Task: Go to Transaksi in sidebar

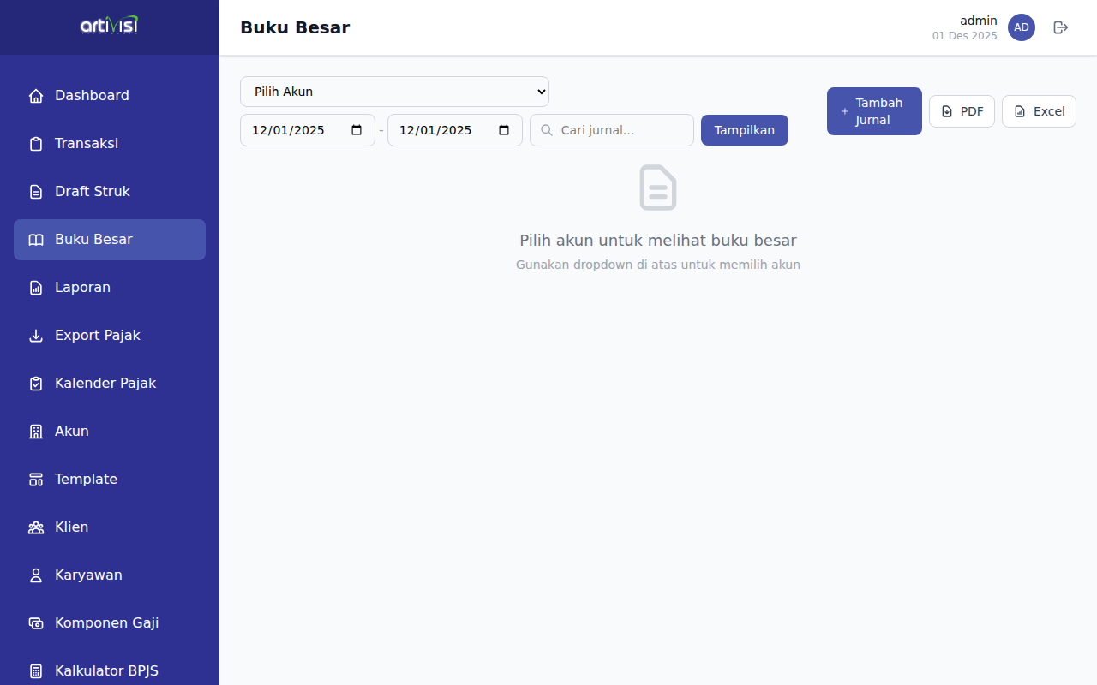Action: 87,144
